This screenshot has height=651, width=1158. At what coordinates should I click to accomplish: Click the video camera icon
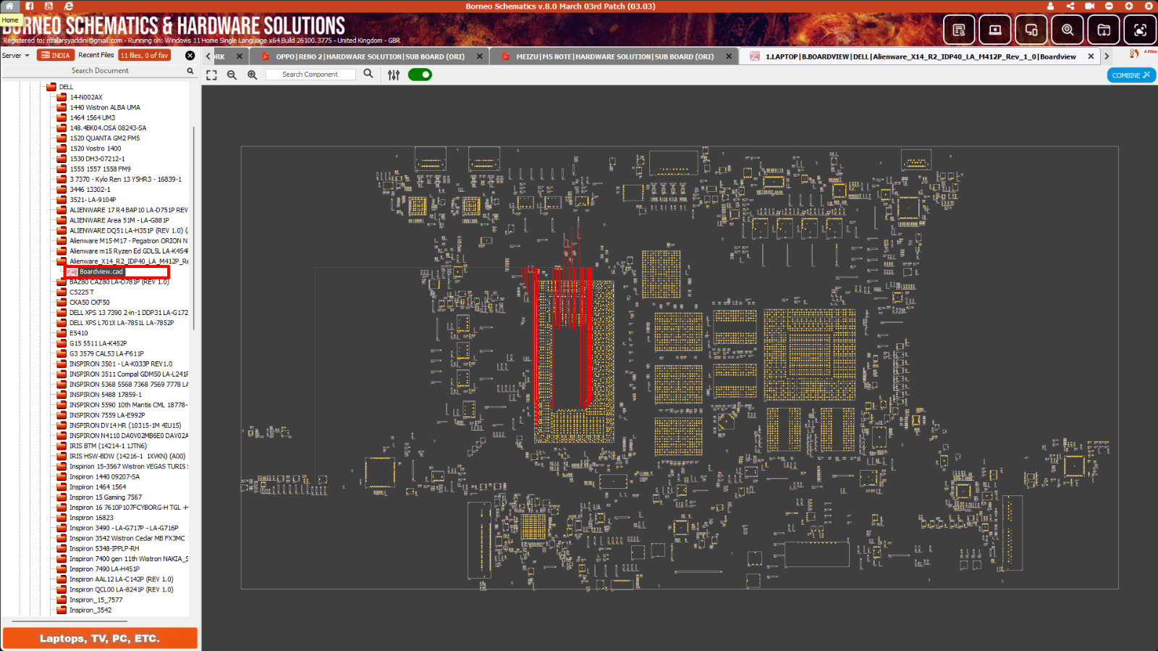[1089, 6]
